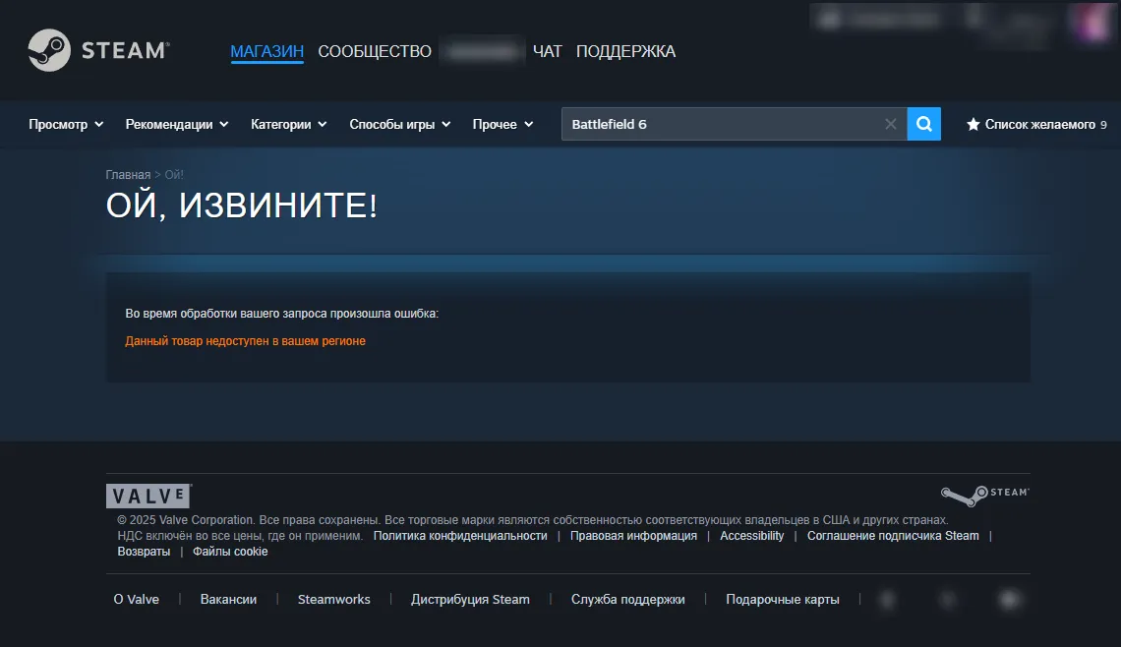Click the ОЙ, ИЗВИНИТЕ! heading
1121x647 pixels.
tap(242, 206)
